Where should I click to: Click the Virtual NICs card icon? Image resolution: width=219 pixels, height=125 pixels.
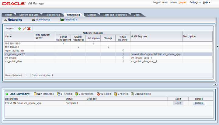click(x=62, y=20)
